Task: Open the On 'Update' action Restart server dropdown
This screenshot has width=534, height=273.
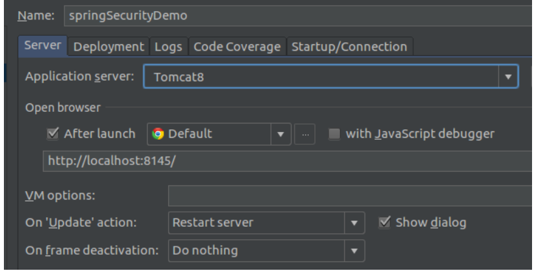Action: pos(266,223)
